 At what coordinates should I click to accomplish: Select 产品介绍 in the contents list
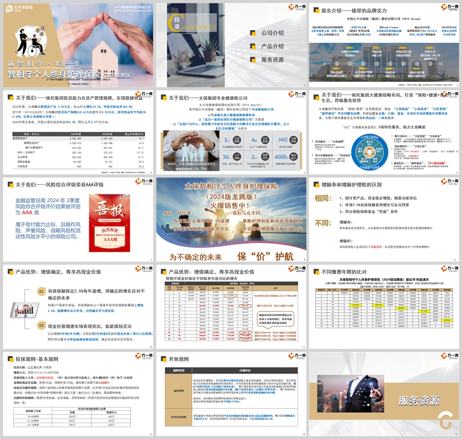tap(273, 46)
